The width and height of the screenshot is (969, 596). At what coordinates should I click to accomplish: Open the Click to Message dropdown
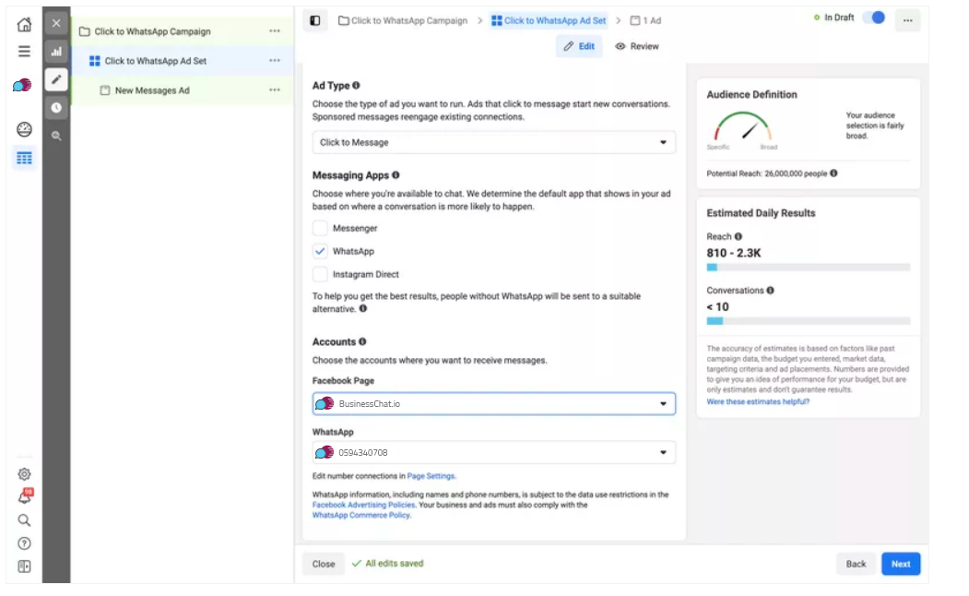click(493, 142)
